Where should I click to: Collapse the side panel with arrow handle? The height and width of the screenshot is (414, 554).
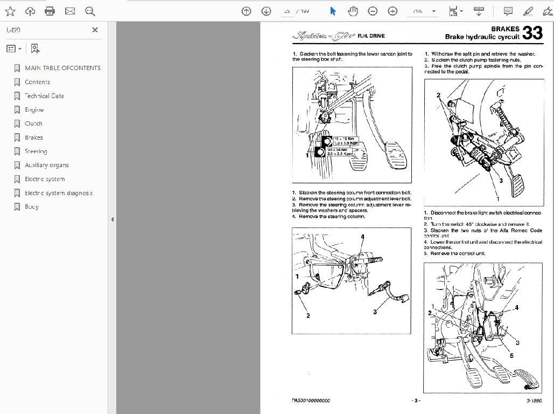pyautogui.click(x=113, y=219)
